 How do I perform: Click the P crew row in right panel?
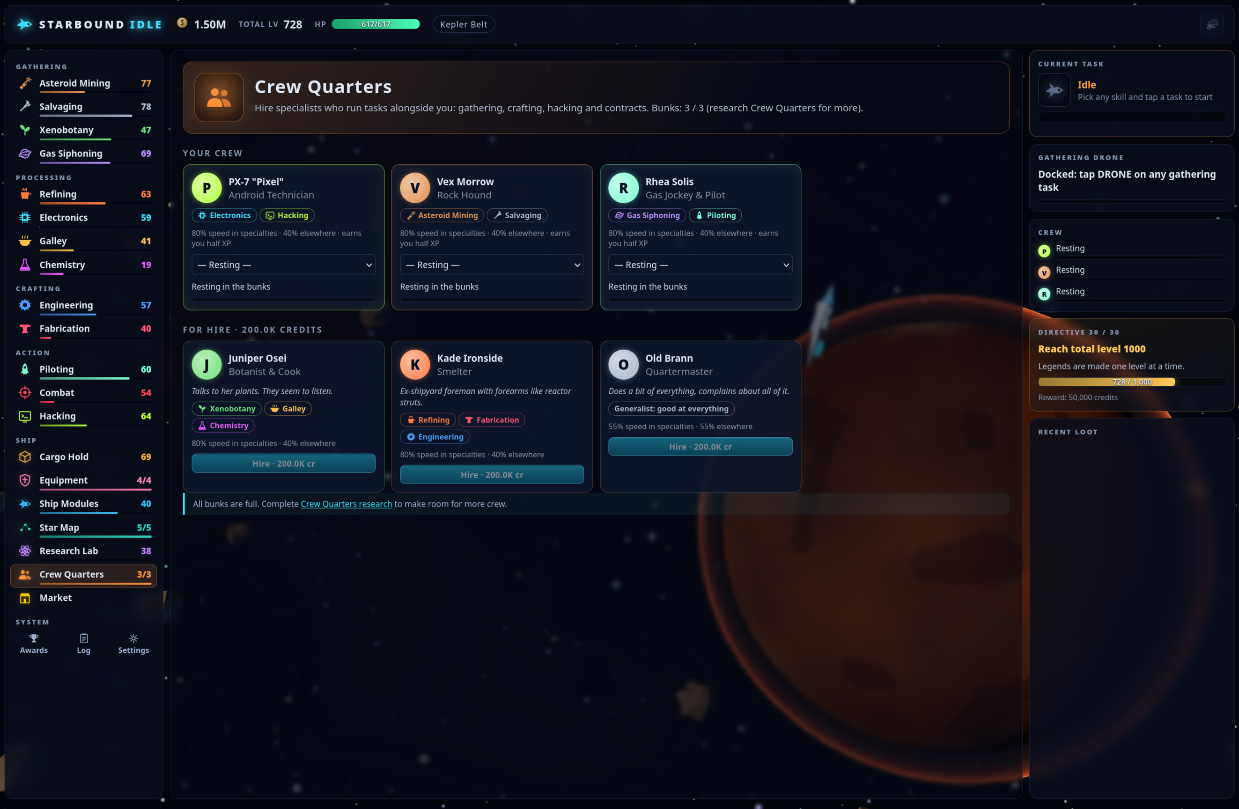click(x=1132, y=251)
